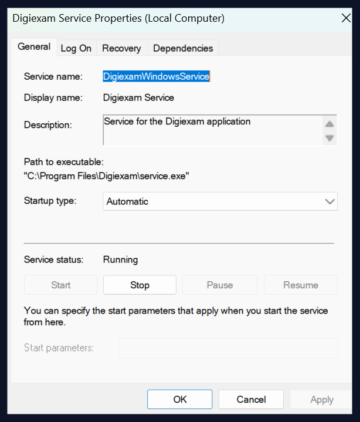The image size is (360, 422).
Task: Click the disabled Apply button
Action: pos(322,399)
